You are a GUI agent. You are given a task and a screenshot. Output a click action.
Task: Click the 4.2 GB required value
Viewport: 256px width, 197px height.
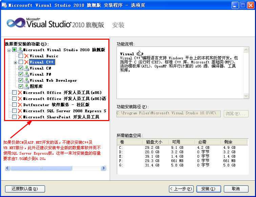coord(203,147)
